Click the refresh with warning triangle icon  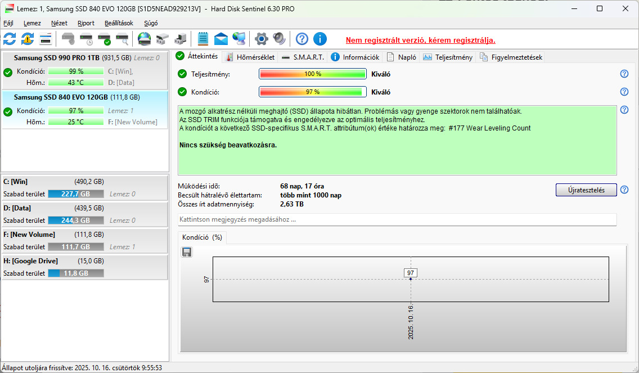click(28, 39)
